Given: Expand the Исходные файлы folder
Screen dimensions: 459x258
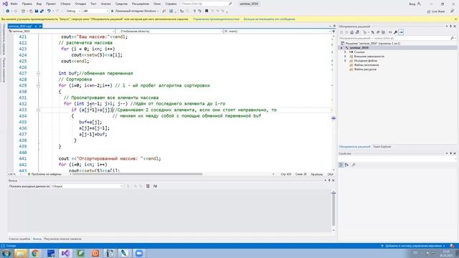Looking at the screenshot, I should coord(346,60).
